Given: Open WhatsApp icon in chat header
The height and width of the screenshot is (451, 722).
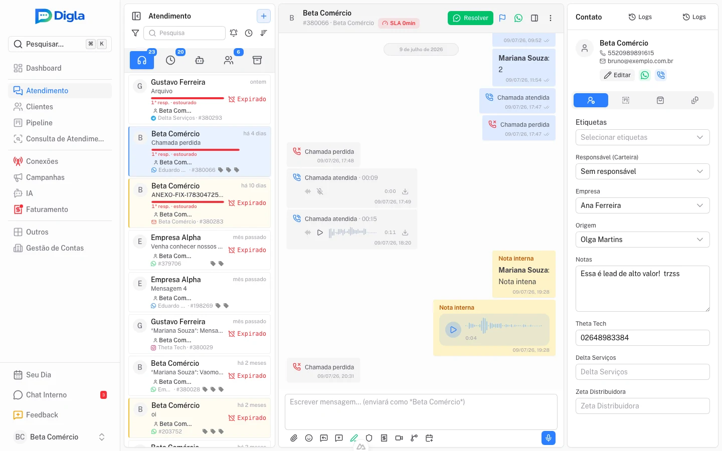Looking at the screenshot, I should [x=518, y=18].
